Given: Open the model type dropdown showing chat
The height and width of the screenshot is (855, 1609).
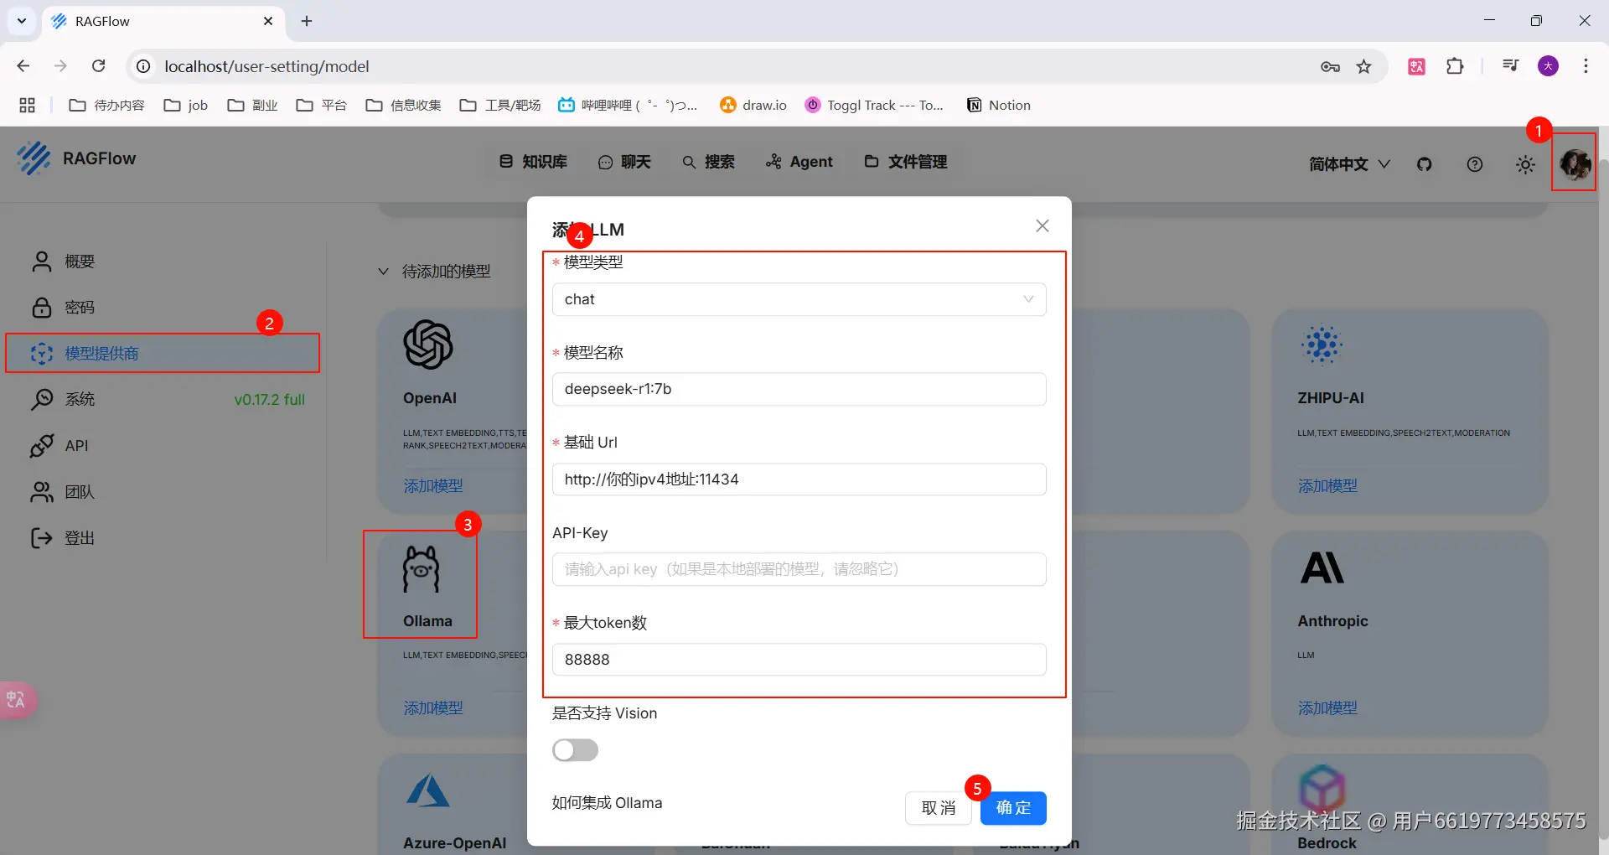Looking at the screenshot, I should 799,299.
